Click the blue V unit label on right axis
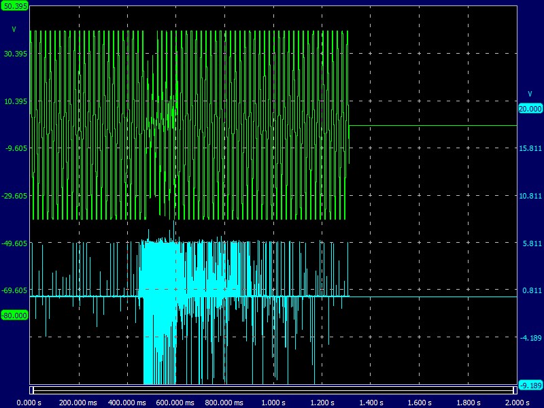The width and height of the screenshot is (544, 408). [x=530, y=94]
